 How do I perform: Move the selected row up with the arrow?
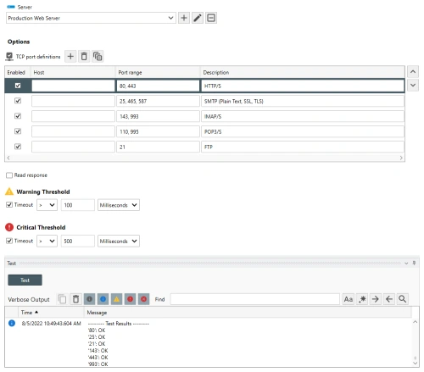click(x=413, y=72)
